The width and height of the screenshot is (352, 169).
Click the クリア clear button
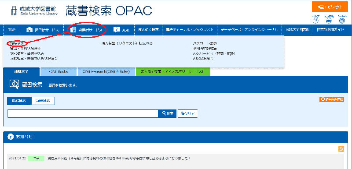(x=187, y=114)
